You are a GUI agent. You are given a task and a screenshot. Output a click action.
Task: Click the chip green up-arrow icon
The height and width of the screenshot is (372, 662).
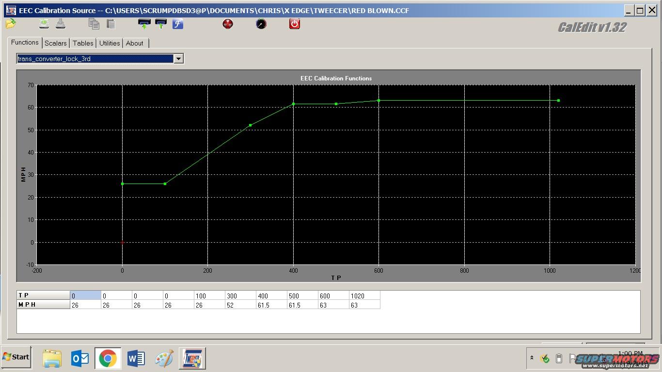tap(161, 24)
